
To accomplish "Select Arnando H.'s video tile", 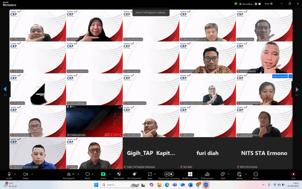I will tap(208, 58).
